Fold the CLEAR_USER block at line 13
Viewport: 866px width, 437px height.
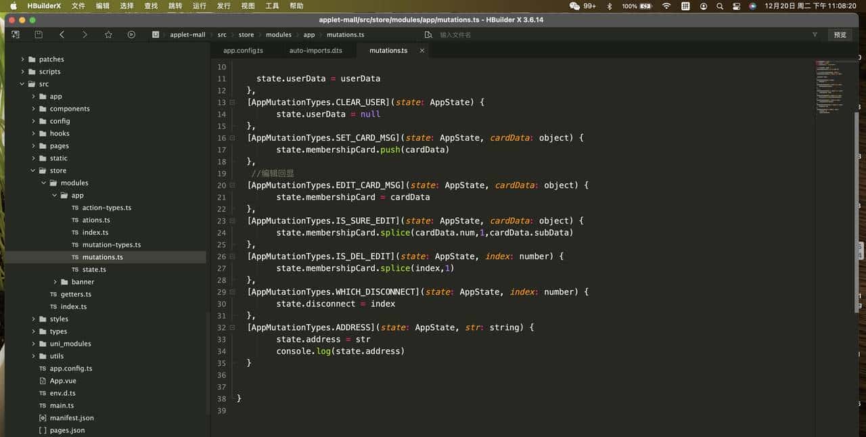click(x=232, y=102)
